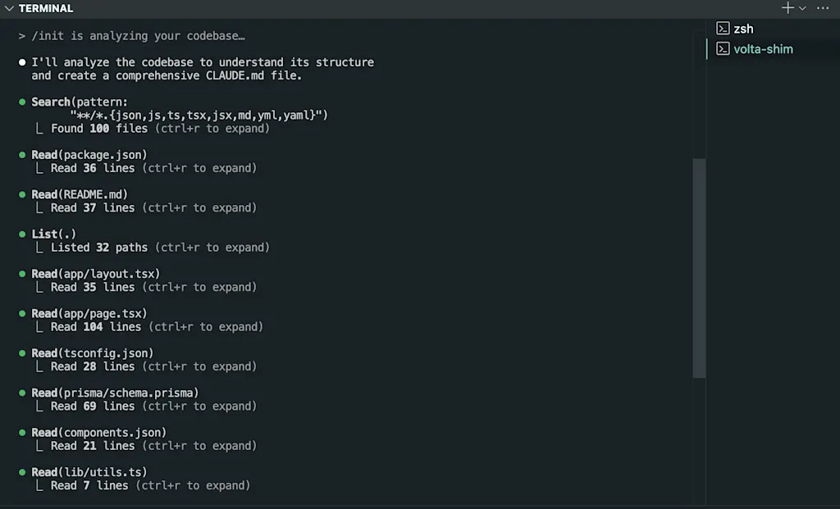This screenshot has width=840, height=509.
Task: Click the green bullet beside Read(package.json)
Action: pos(22,155)
